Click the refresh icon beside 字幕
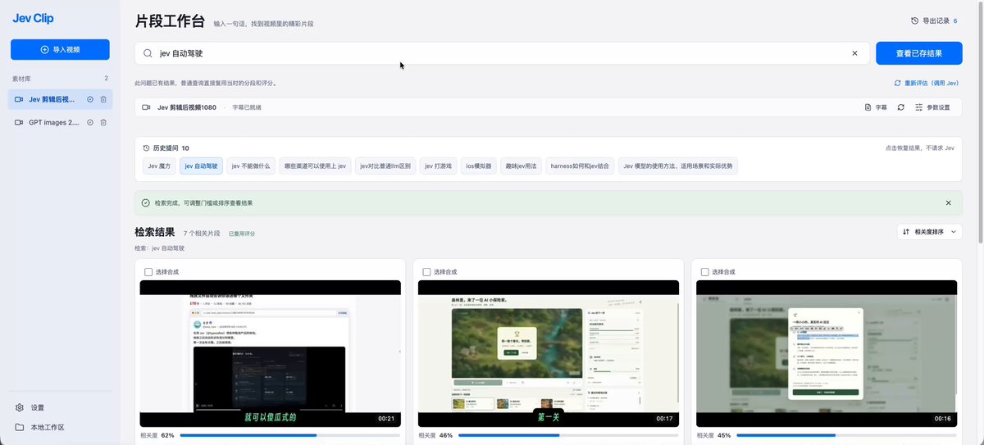The height and width of the screenshot is (445, 984). click(x=901, y=107)
